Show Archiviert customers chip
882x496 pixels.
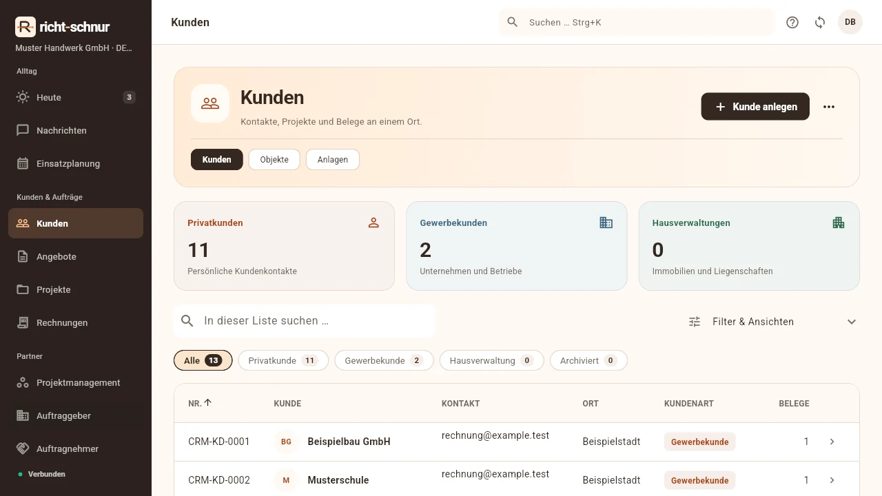pos(588,360)
